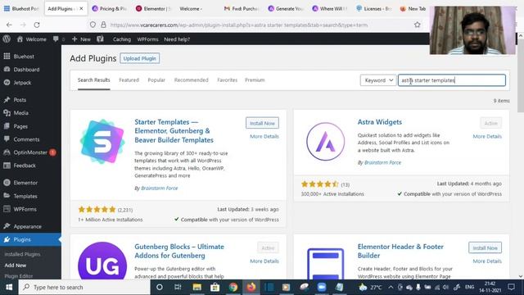This screenshot has width=524, height=295.
Task: Click the Windows taskbar search box
Action: pyautogui.click(x=84, y=288)
